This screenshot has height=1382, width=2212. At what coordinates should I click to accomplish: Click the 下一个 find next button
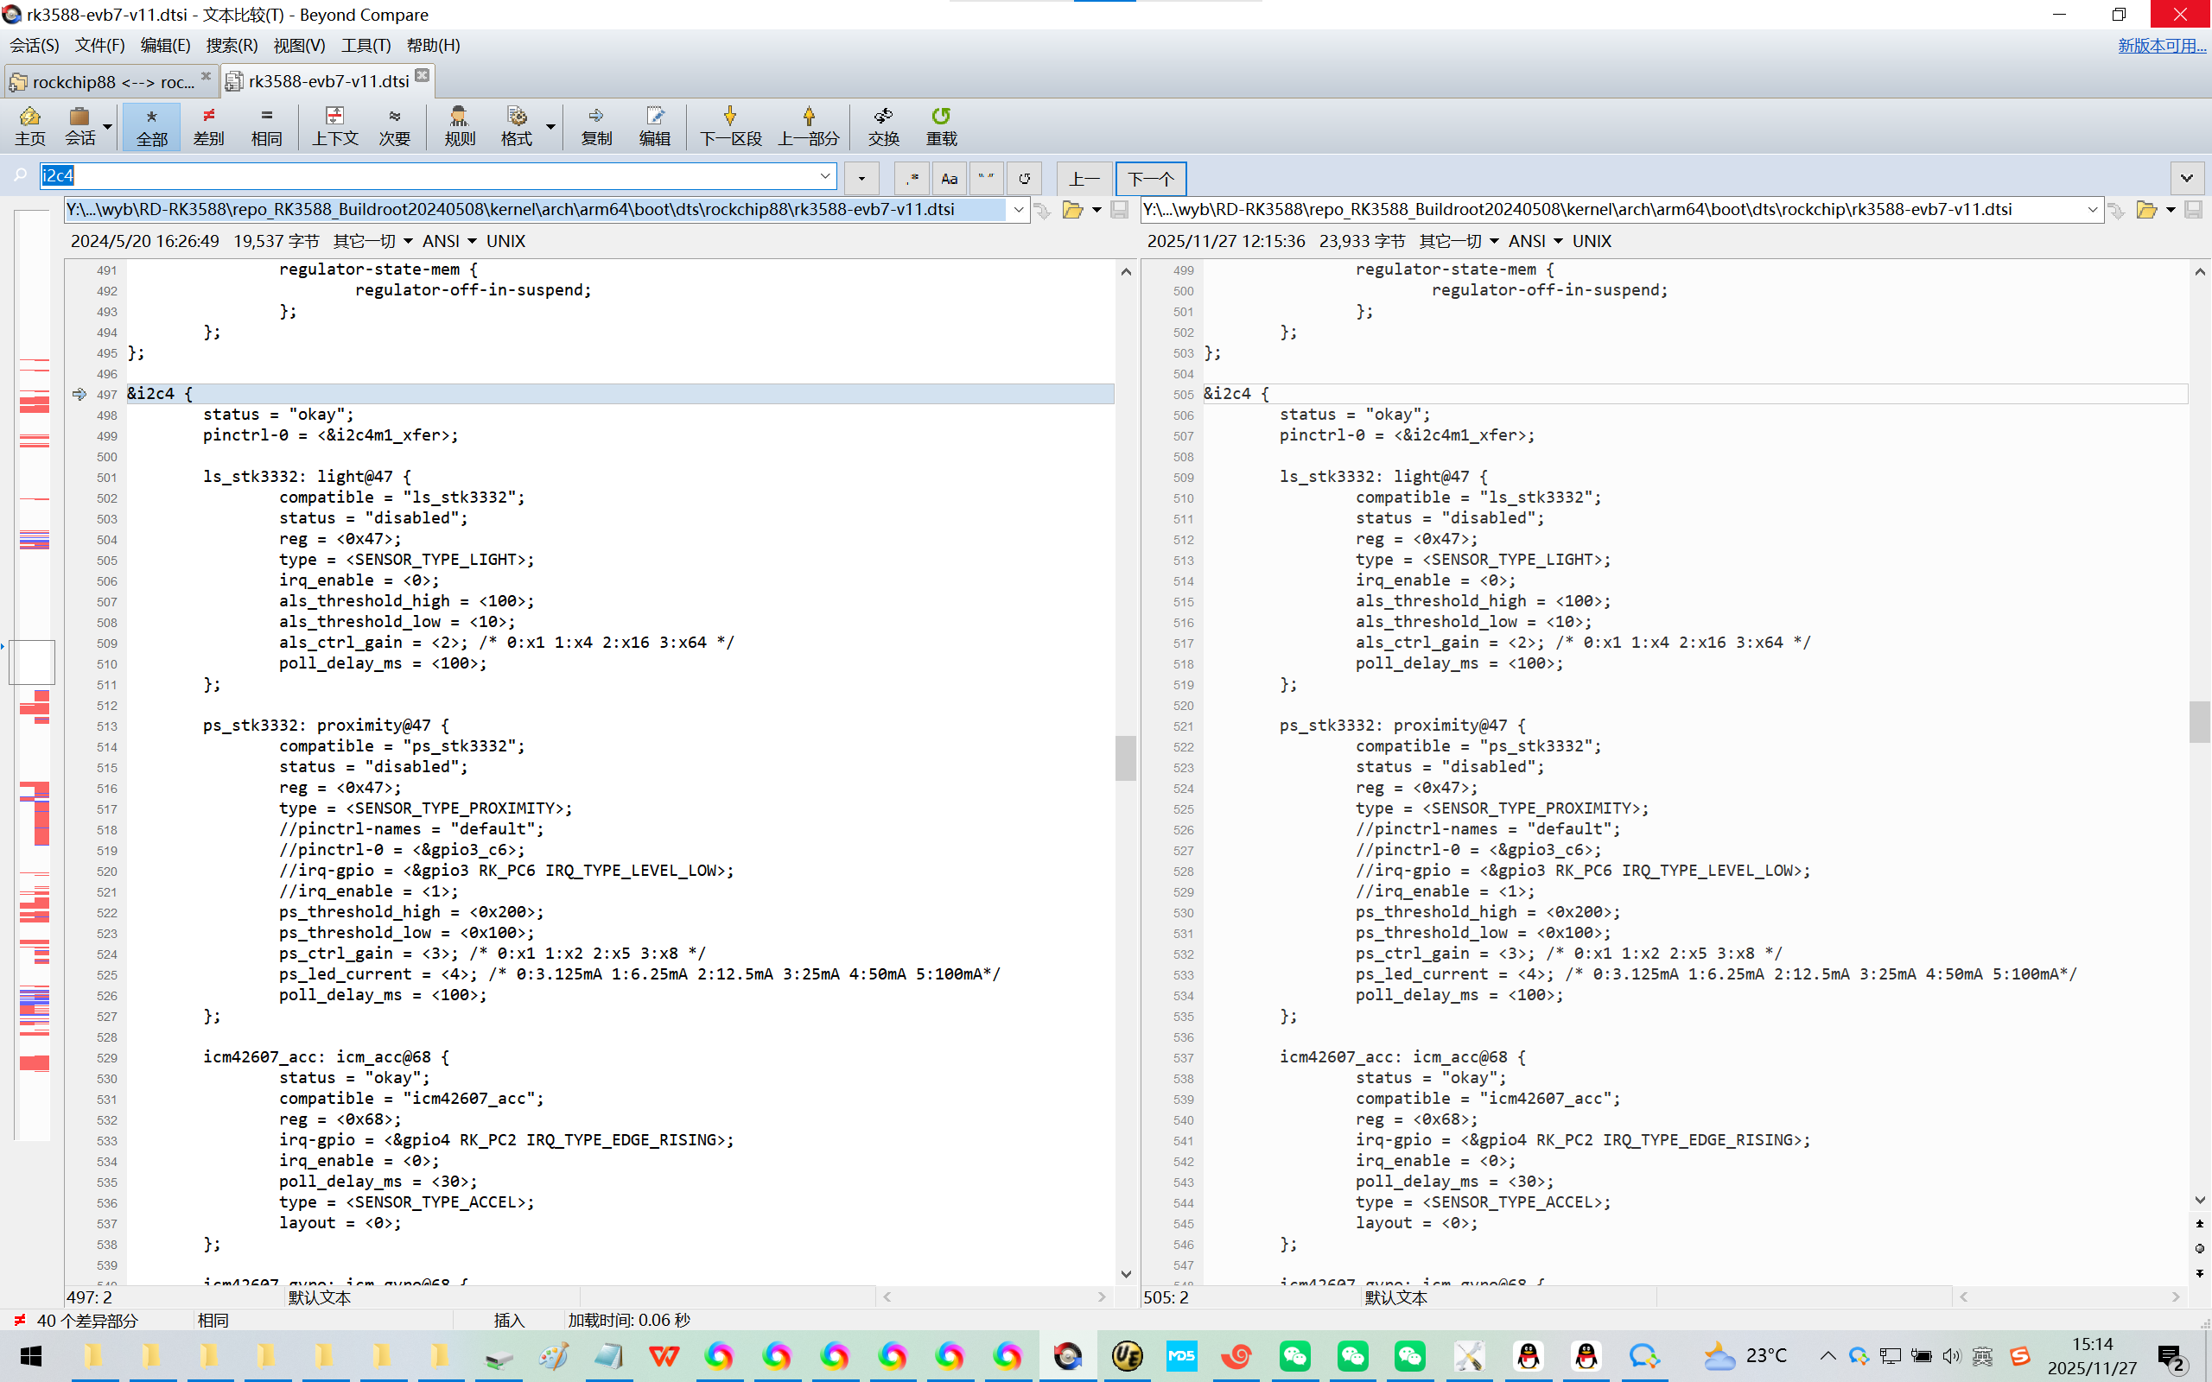1150,178
